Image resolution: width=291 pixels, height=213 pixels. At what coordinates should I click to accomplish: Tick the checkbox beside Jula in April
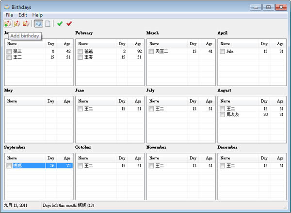tap(222, 52)
